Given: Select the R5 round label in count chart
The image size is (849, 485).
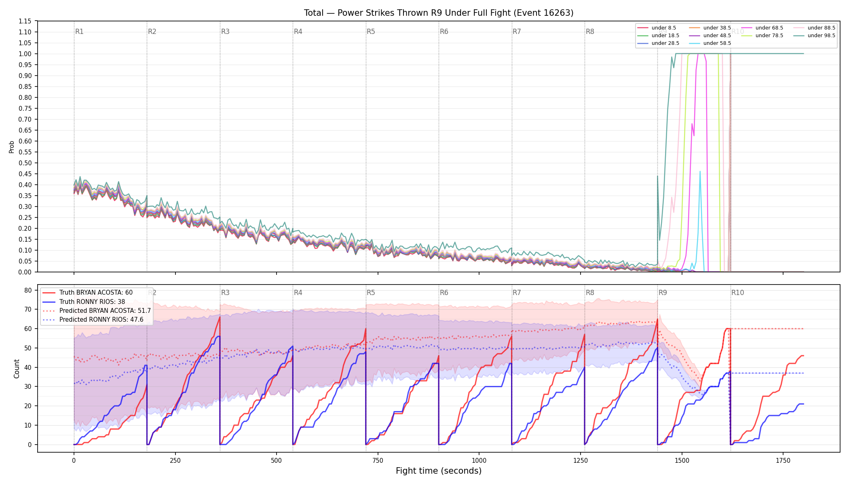Looking at the screenshot, I should pos(371,293).
